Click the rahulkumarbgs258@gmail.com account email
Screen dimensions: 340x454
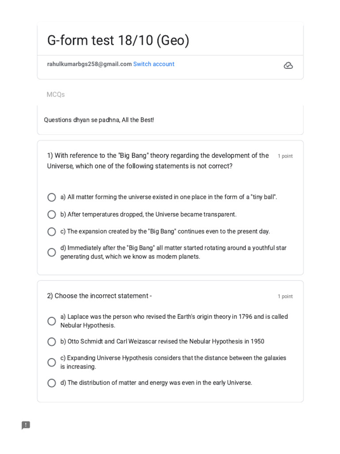coord(89,64)
